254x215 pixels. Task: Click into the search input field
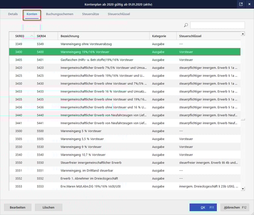click(217, 25)
